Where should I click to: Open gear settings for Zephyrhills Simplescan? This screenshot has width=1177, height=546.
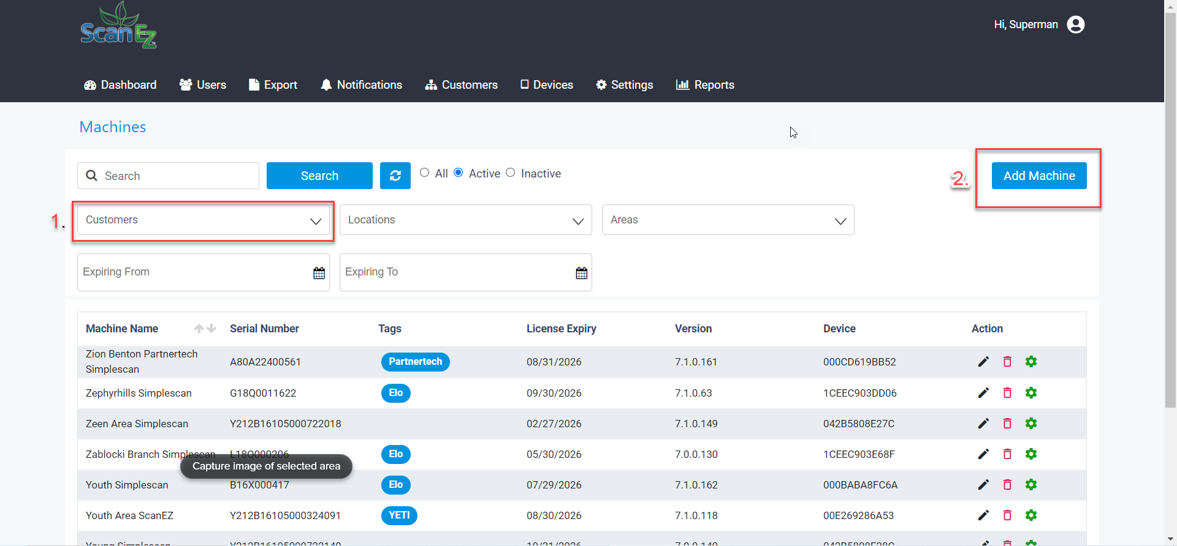click(x=1031, y=393)
